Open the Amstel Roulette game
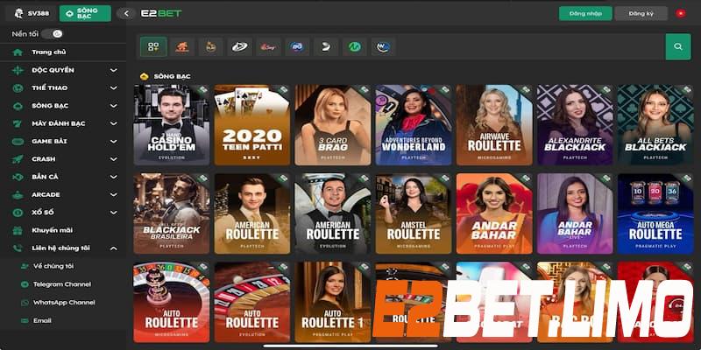The image size is (701, 350). (414, 213)
